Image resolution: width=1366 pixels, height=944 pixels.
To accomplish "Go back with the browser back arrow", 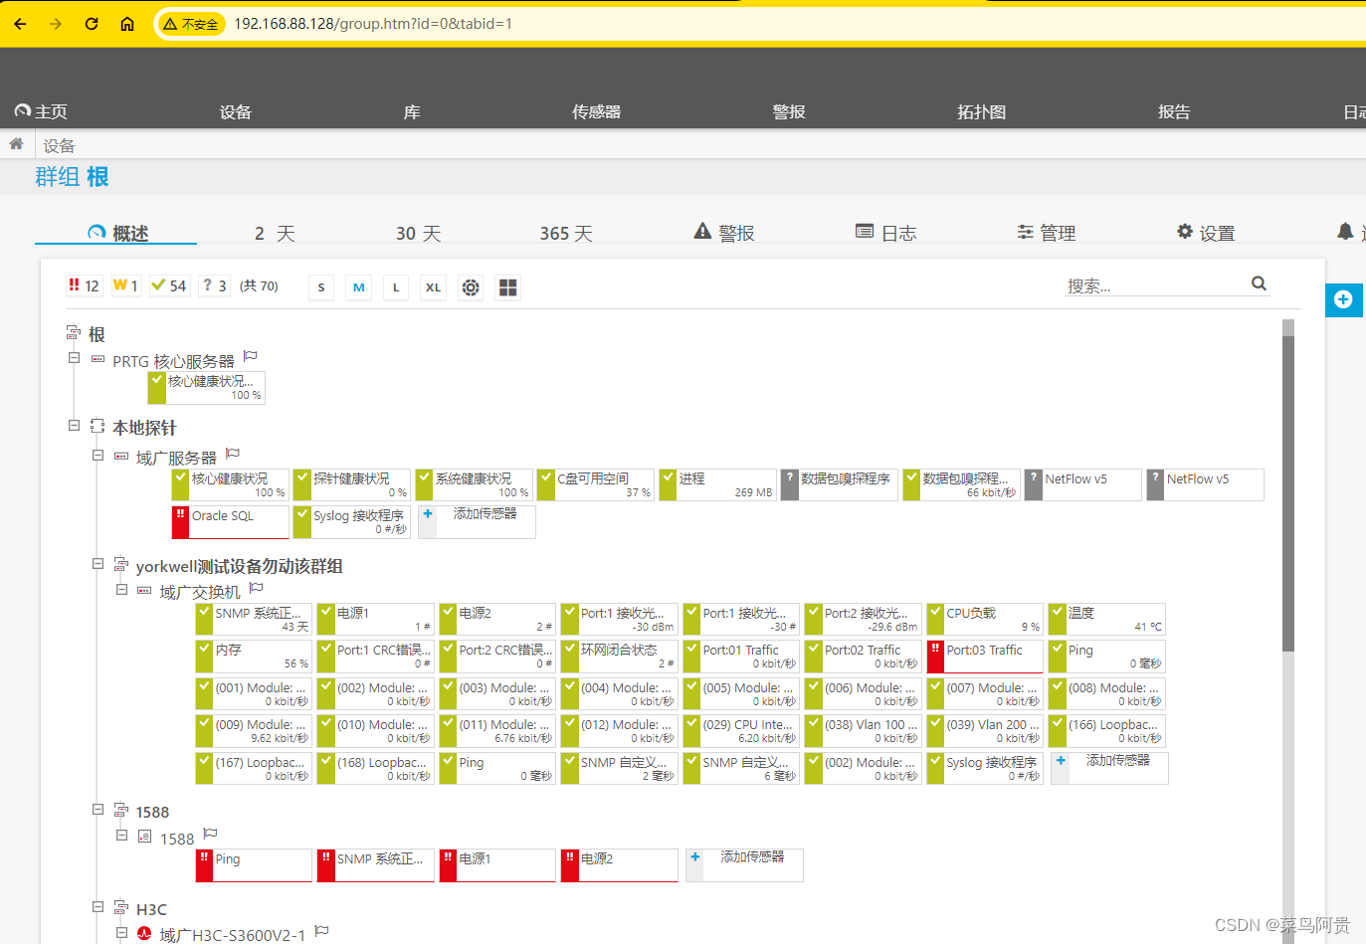I will (21, 24).
